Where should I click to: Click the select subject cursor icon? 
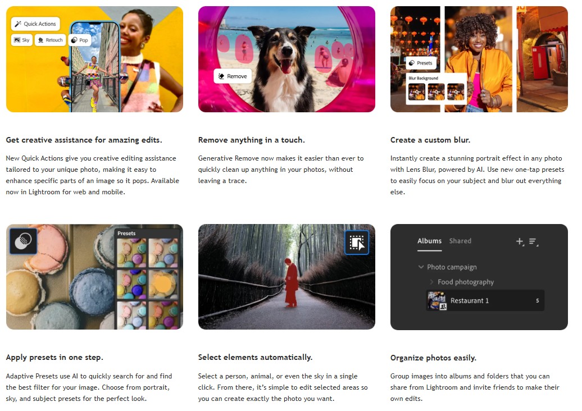(356, 243)
